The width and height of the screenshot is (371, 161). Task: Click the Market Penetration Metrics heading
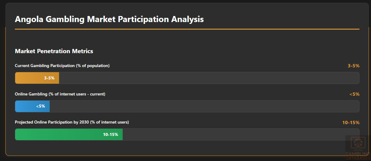click(54, 51)
